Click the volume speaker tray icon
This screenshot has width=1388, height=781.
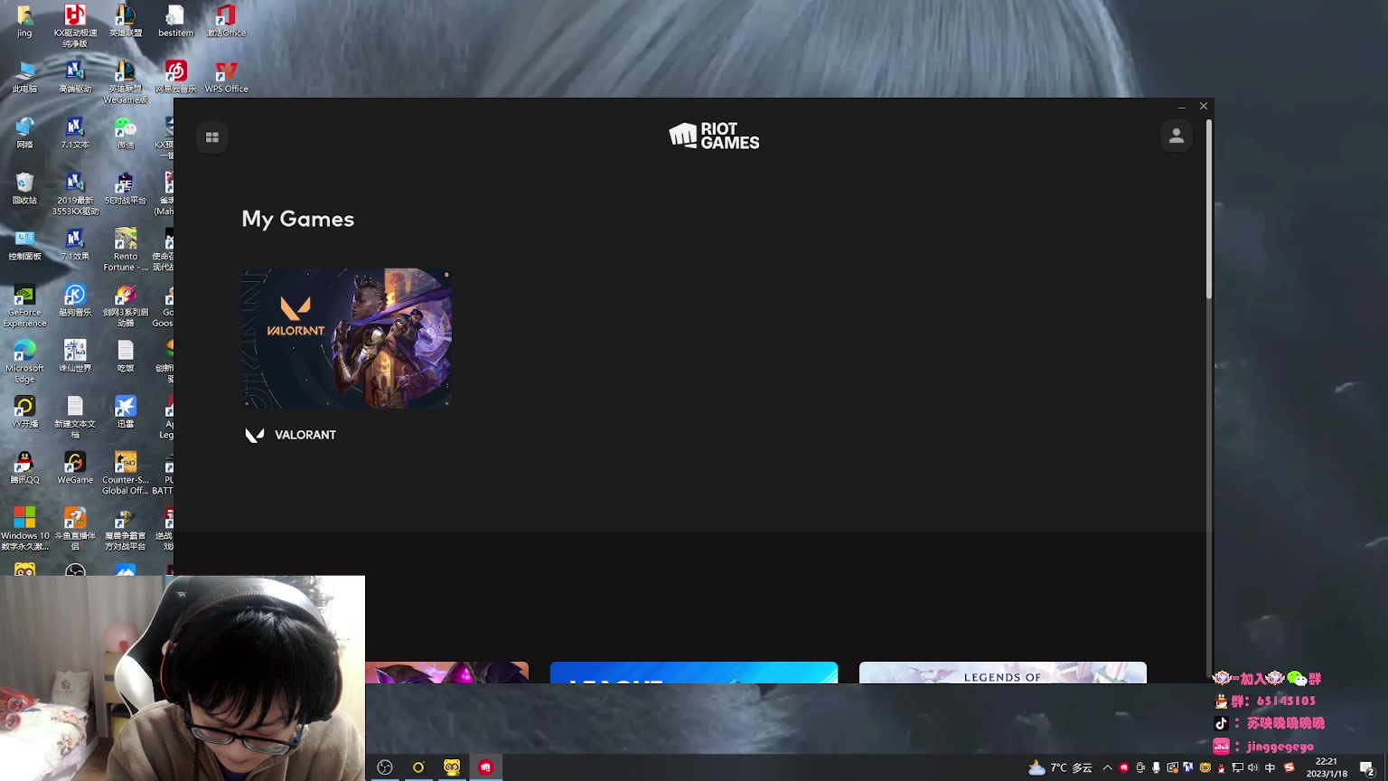click(x=1253, y=768)
